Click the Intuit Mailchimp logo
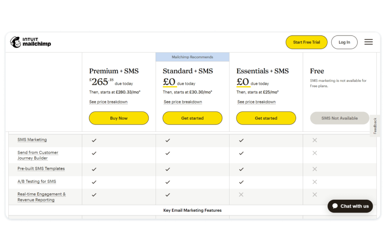This screenshot has height=251, width=386. click(30, 42)
